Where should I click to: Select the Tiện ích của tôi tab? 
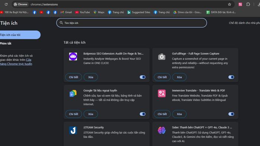tap(20, 35)
